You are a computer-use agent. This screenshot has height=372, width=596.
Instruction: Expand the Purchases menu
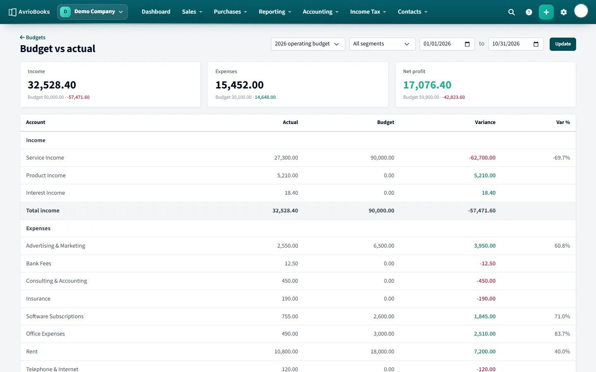[230, 12]
